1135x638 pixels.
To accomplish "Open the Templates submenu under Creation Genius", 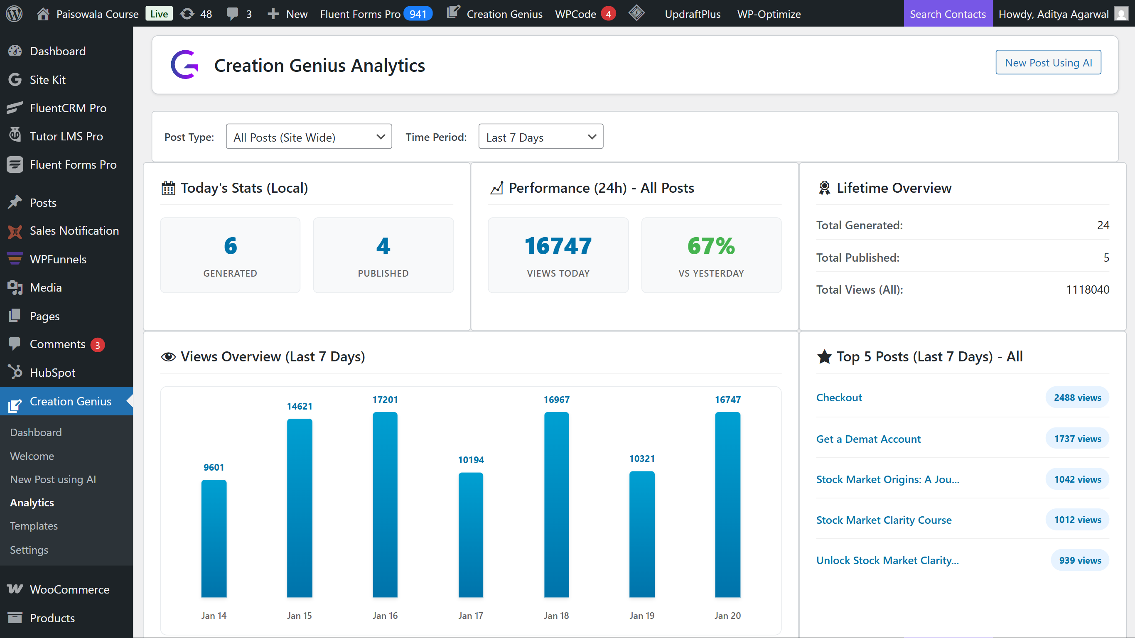I will pyautogui.click(x=34, y=526).
